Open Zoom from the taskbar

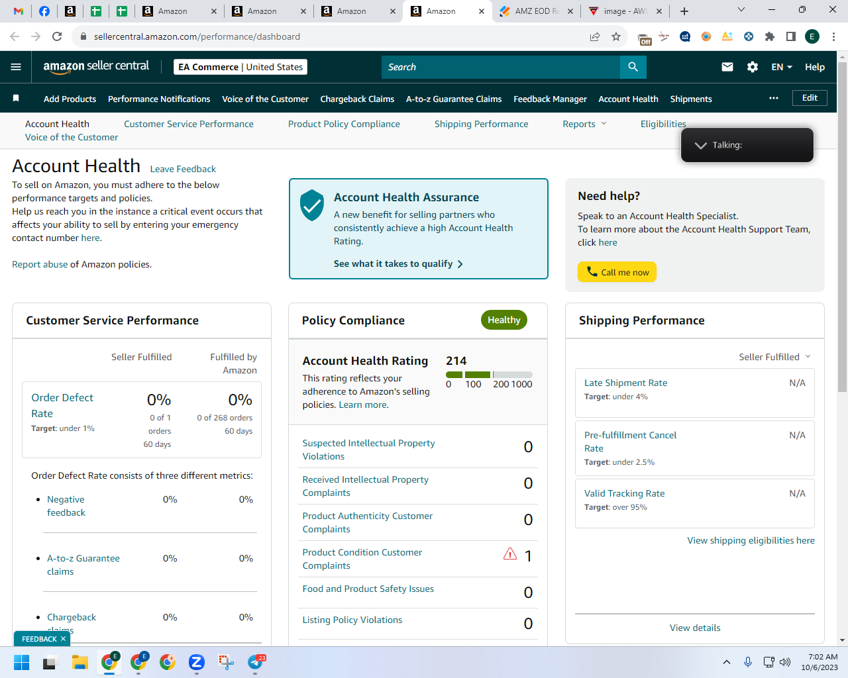196,662
